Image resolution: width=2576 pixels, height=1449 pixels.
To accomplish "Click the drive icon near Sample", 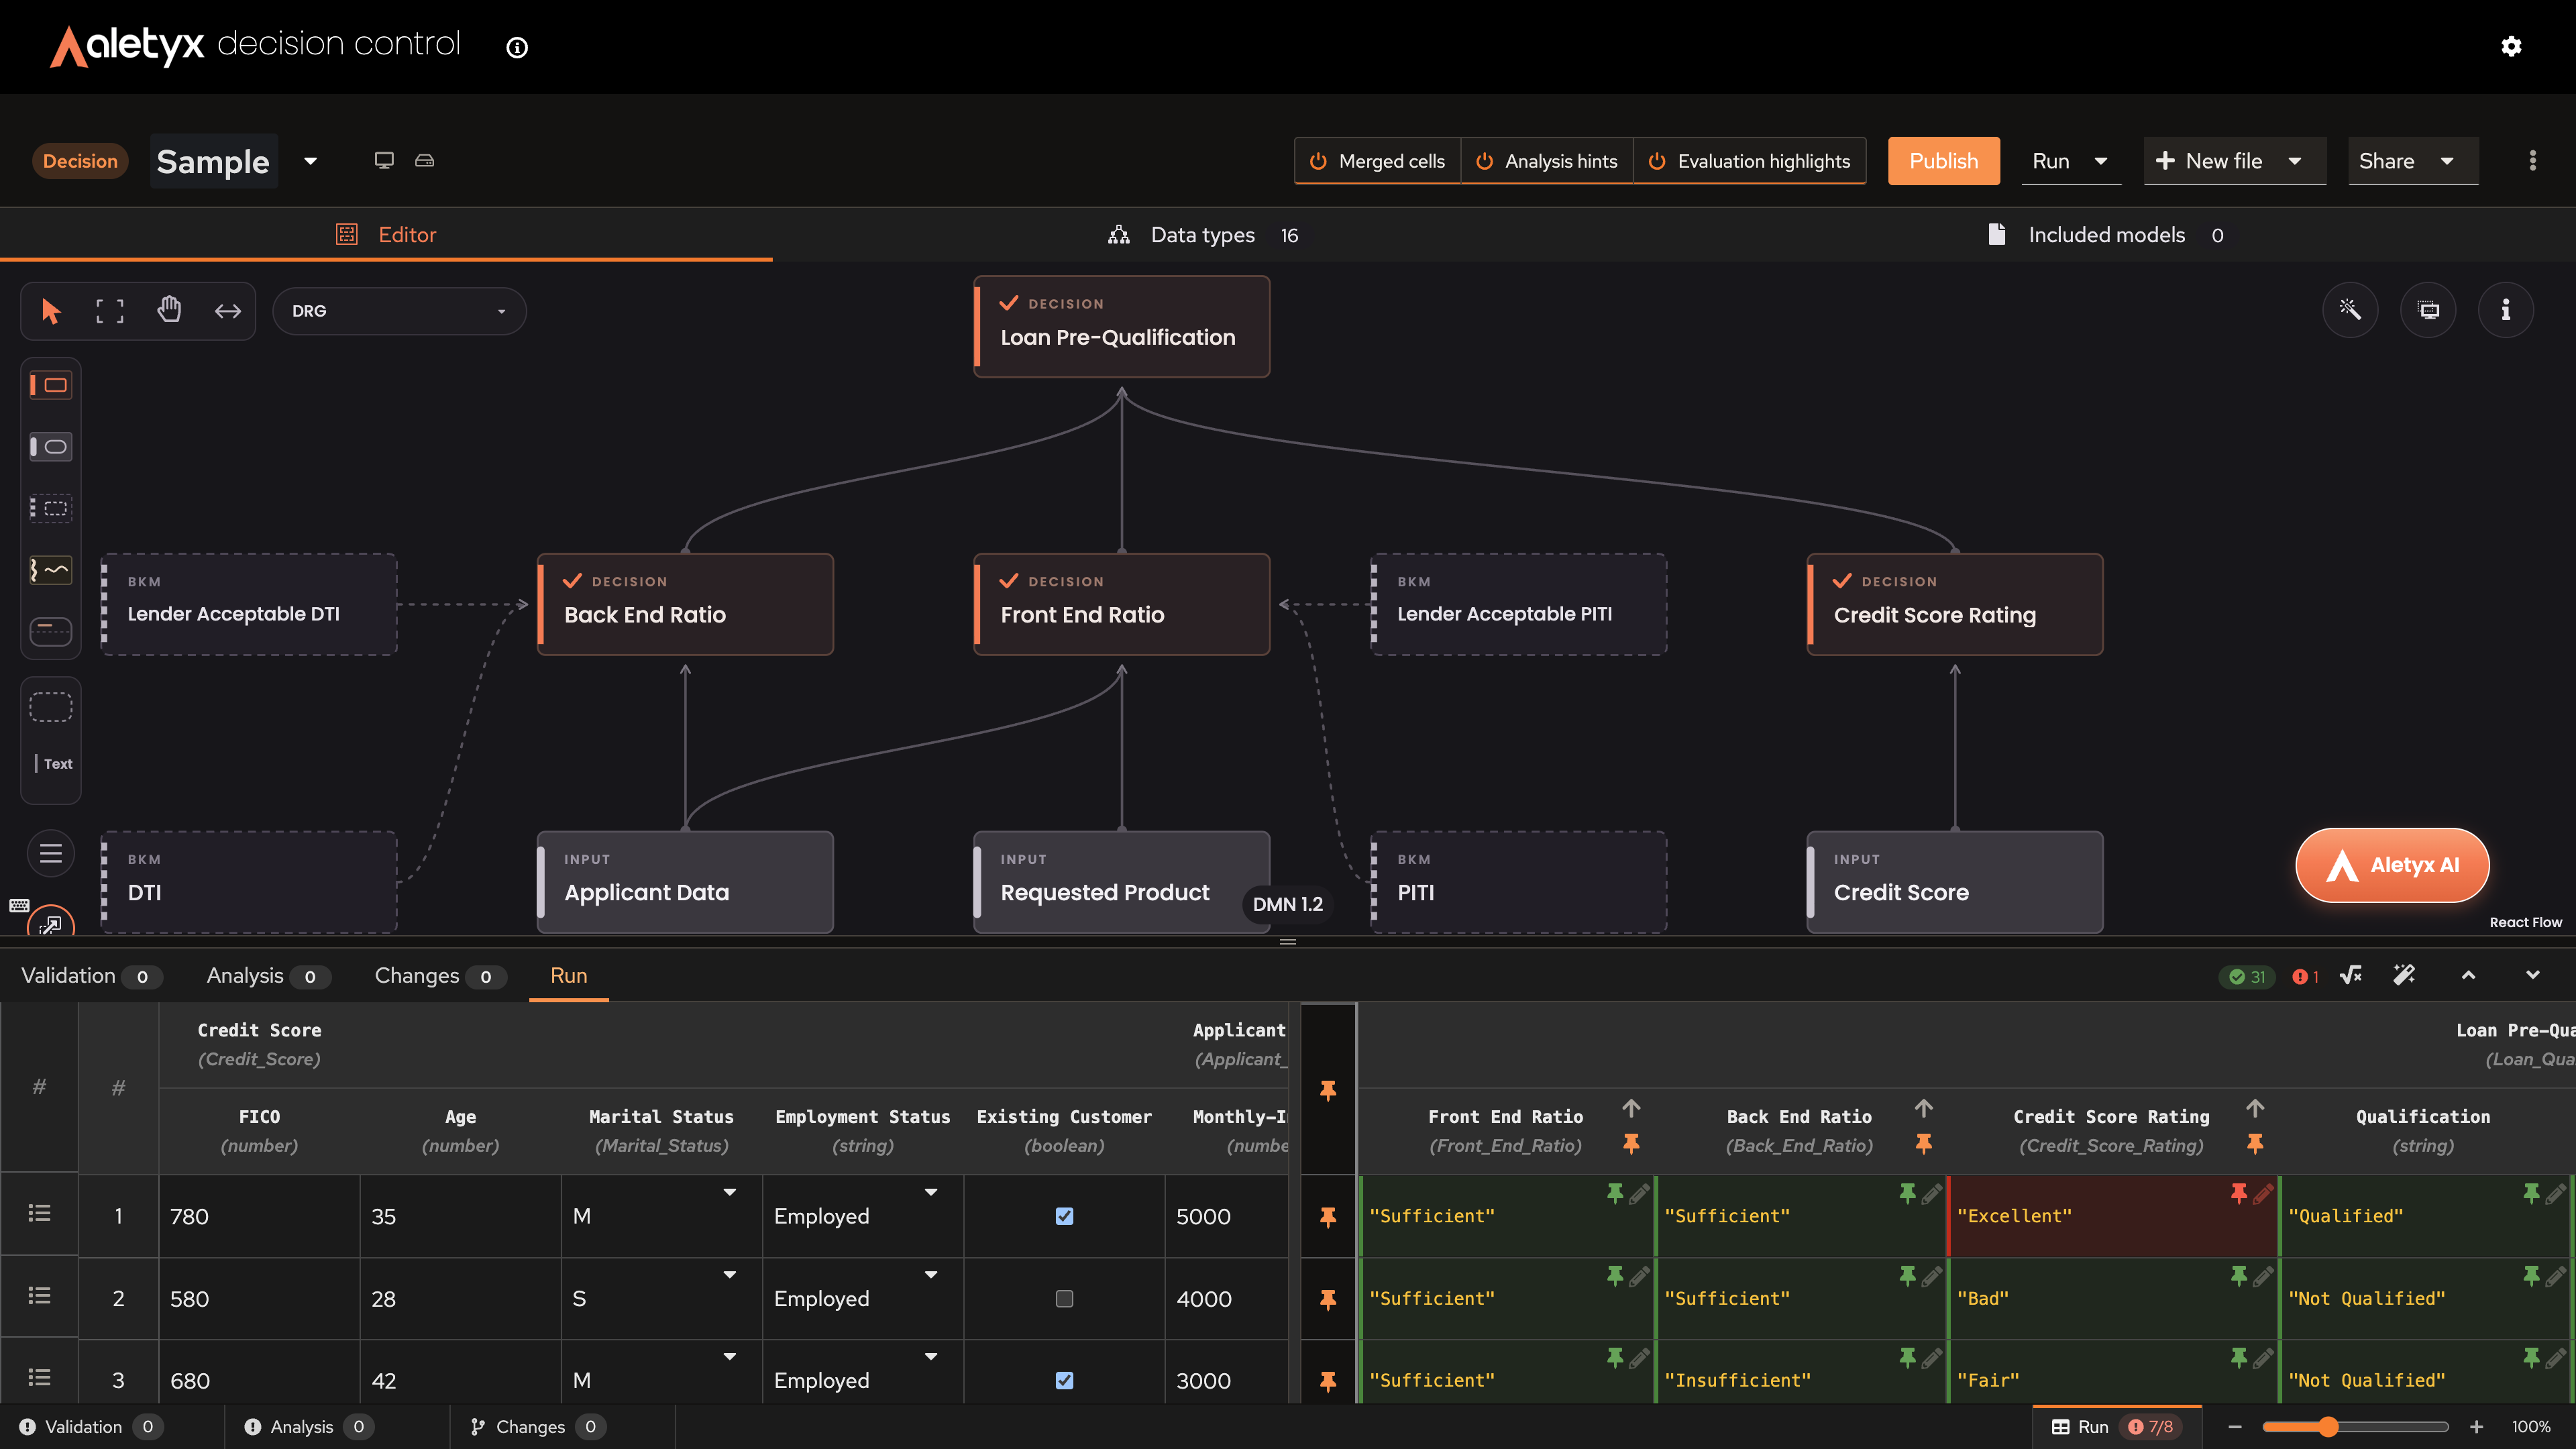I will pos(425,160).
